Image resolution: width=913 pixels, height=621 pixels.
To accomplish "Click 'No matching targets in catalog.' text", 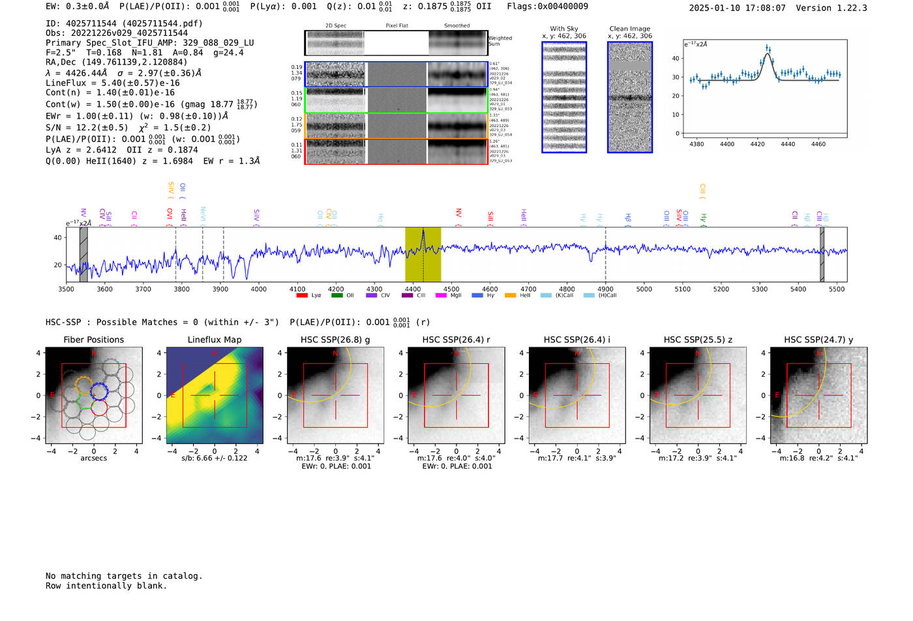I will (x=124, y=576).
